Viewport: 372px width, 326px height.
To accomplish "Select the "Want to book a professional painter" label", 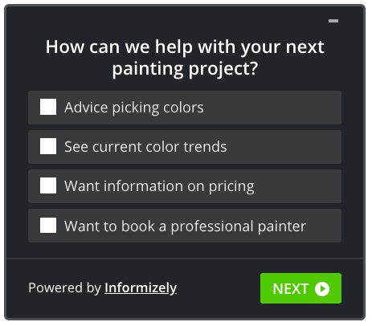I will (x=185, y=226).
